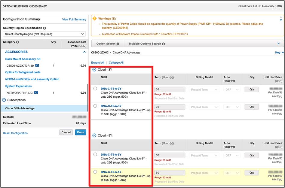
Task: Expand the Key dropdown
Action: (279, 53)
